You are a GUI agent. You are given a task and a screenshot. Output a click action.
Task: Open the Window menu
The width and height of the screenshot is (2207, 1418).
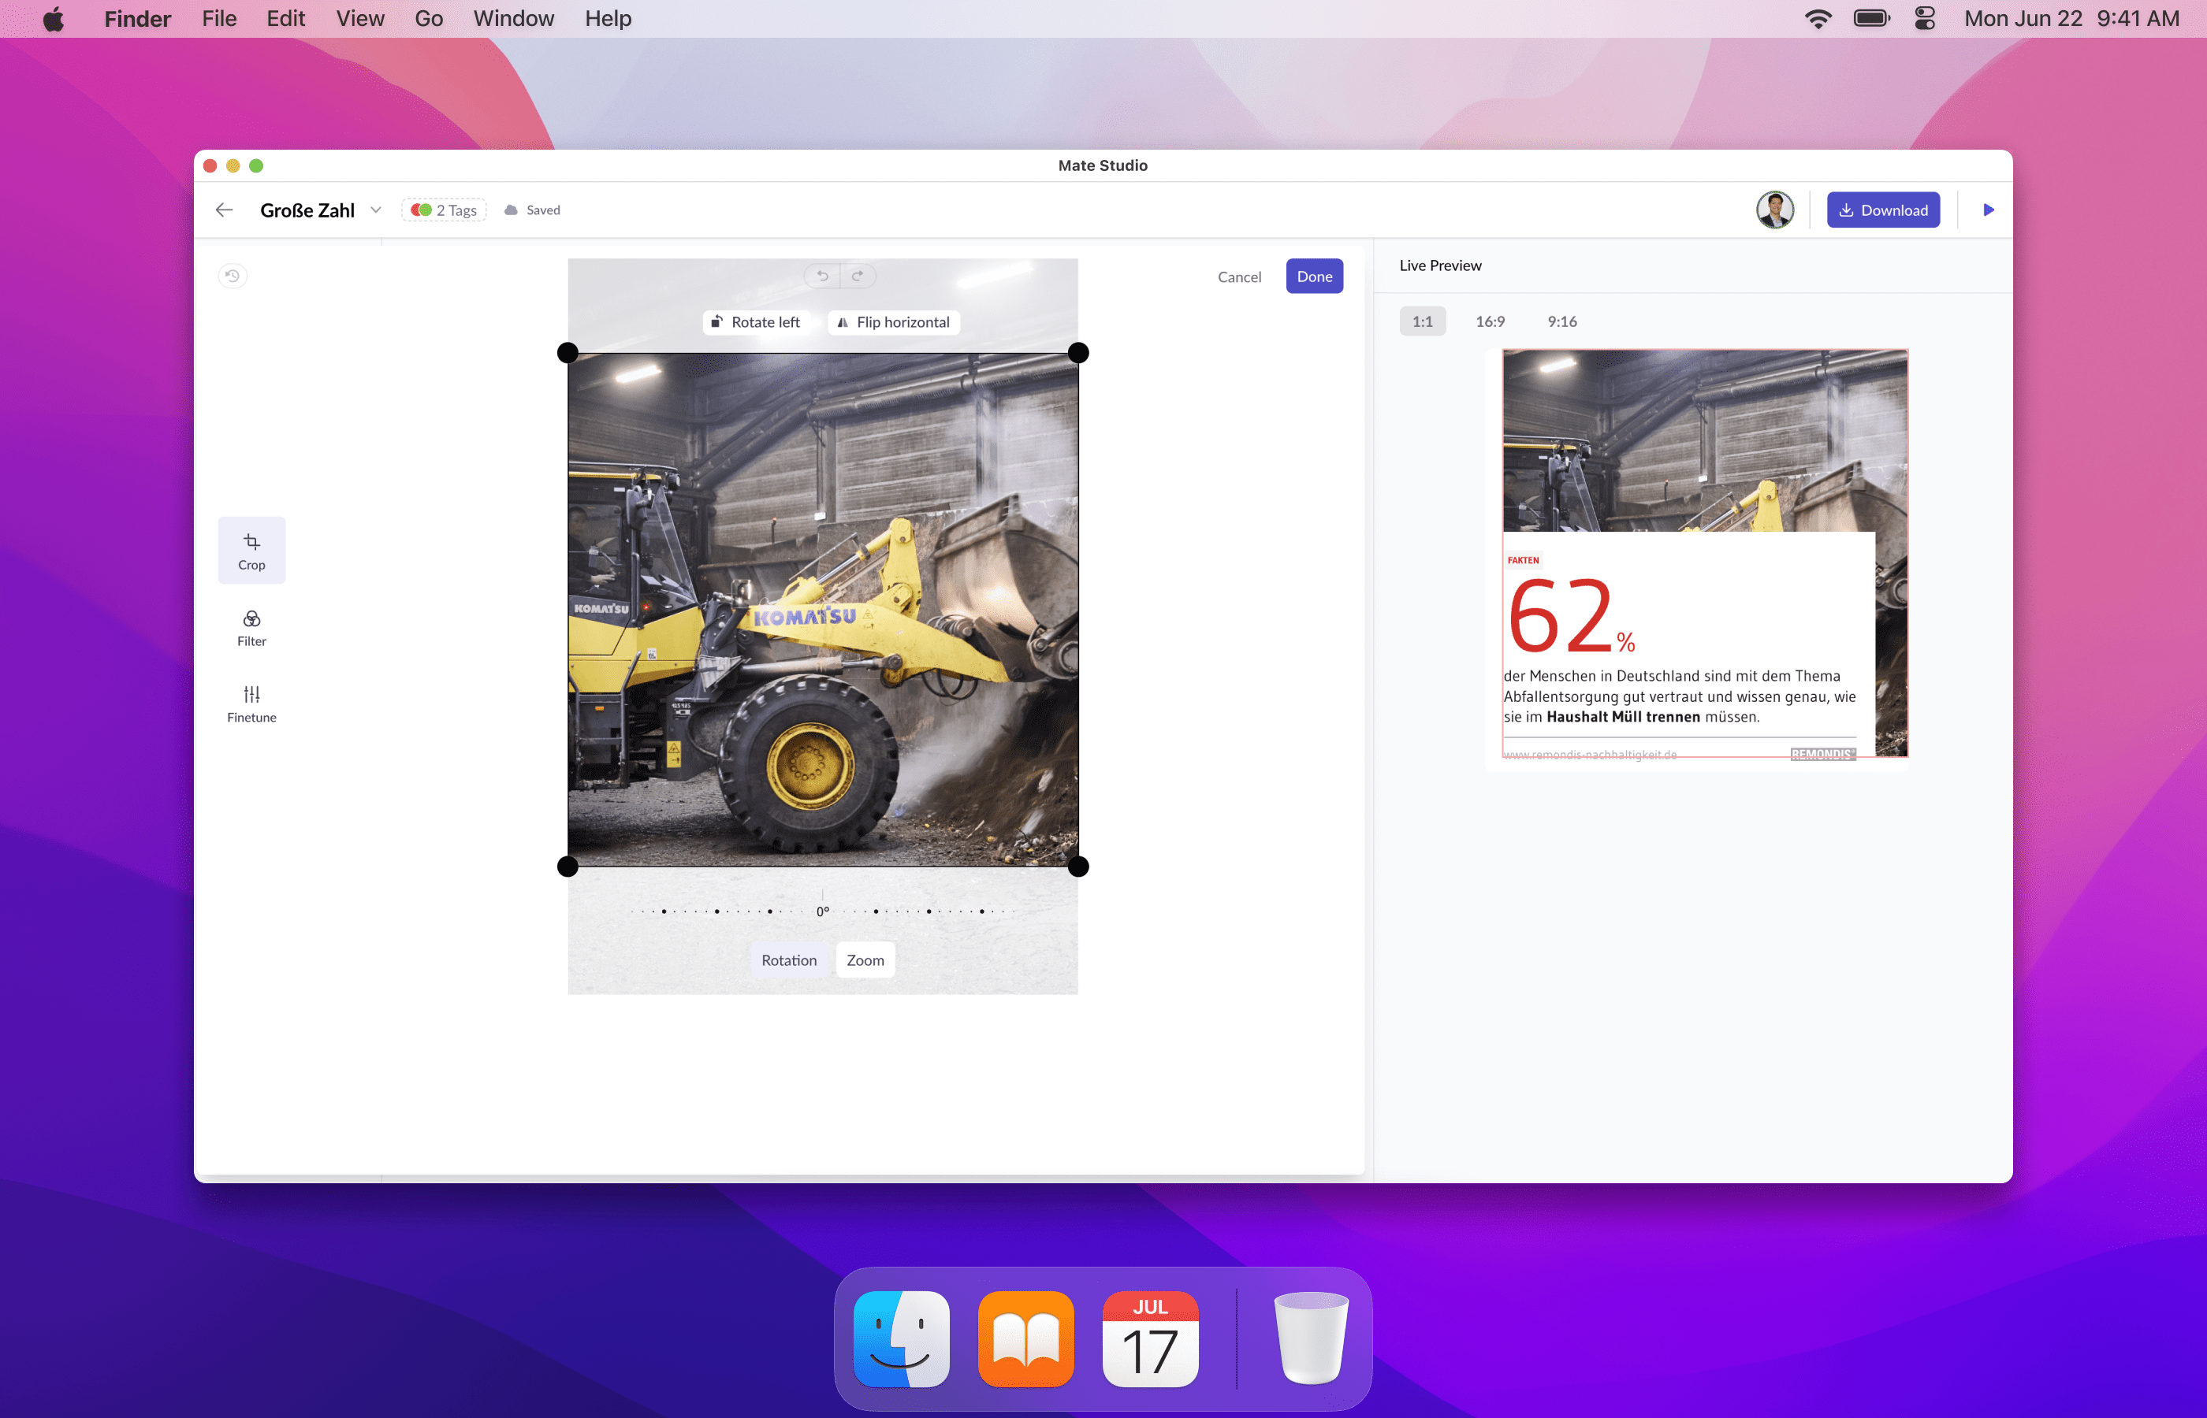(x=513, y=18)
